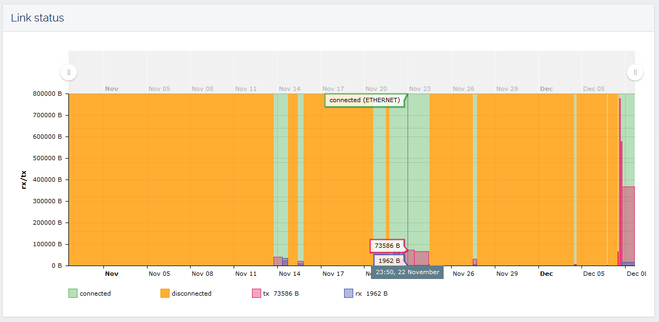Click the pink-bordered '73586 B' value balloon
This screenshot has width=659, height=322.
click(387, 246)
